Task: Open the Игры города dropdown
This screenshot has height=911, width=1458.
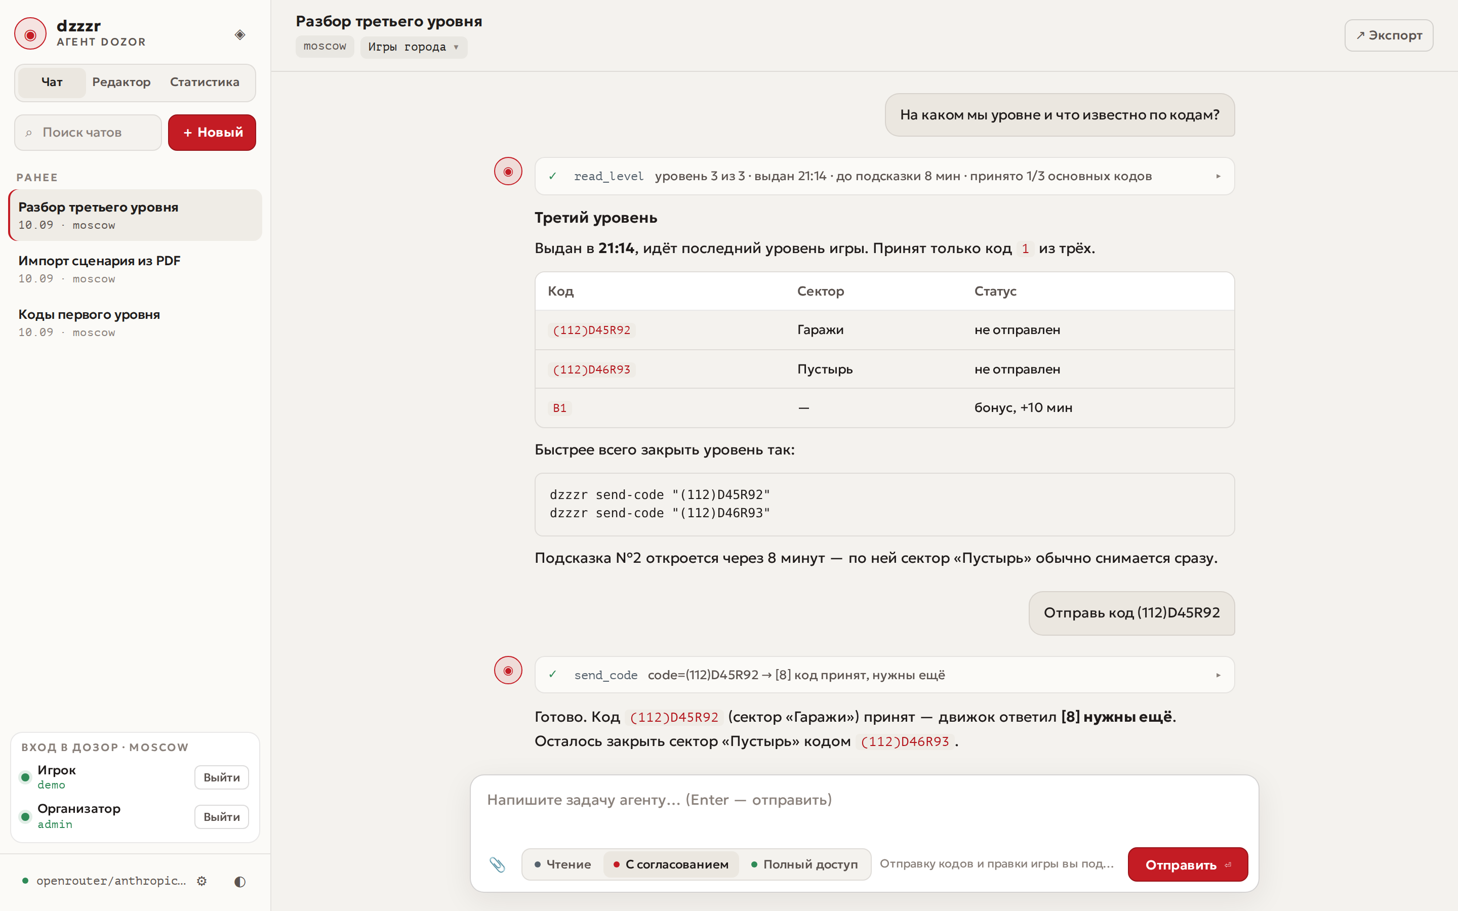Action: pos(413,47)
